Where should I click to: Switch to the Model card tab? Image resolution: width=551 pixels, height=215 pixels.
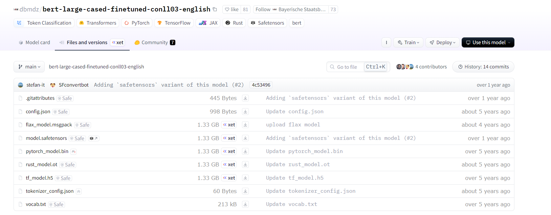[x=34, y=42]
